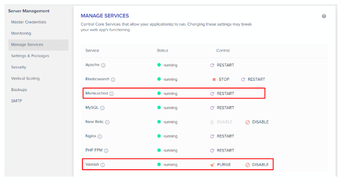Purge the Varnish cache
342x182 pixels.
coord(221,165)
